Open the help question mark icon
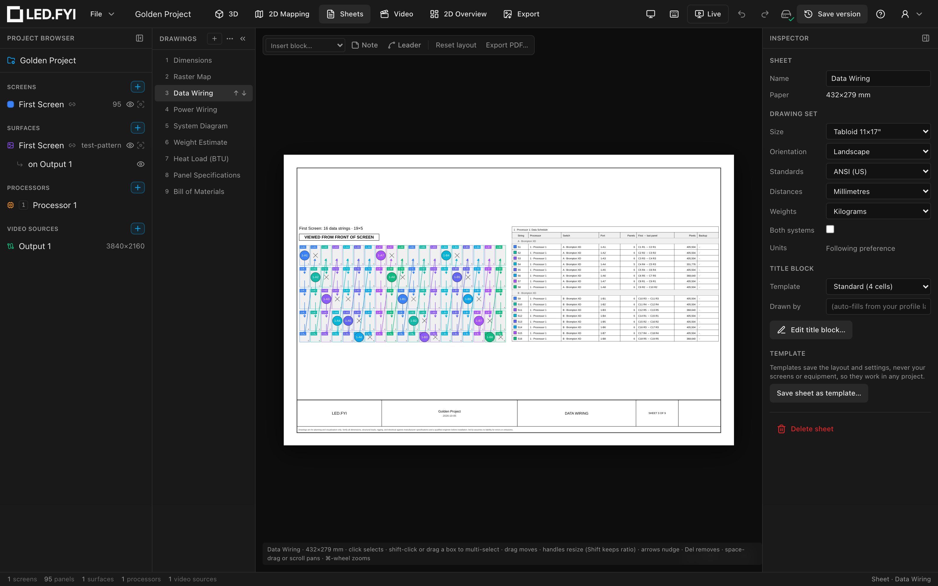 click(x=880, y=14)
